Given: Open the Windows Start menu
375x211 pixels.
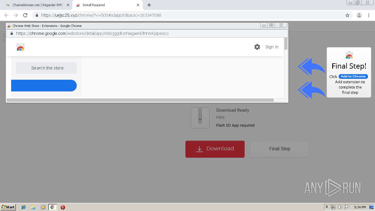Looking at the screenshot, I should tap(8, 207).
